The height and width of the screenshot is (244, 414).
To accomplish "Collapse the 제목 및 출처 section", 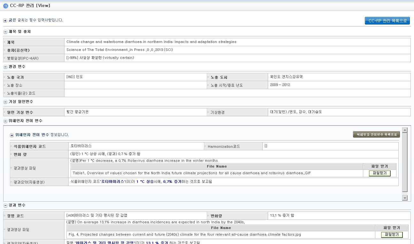I will click(5, 32).
